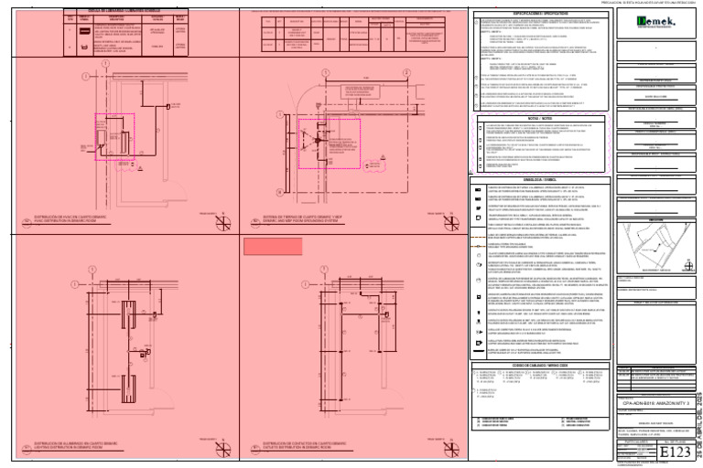The image size is (703, 468).
Task: Click the Demek company logo
Action: (655, 22)
